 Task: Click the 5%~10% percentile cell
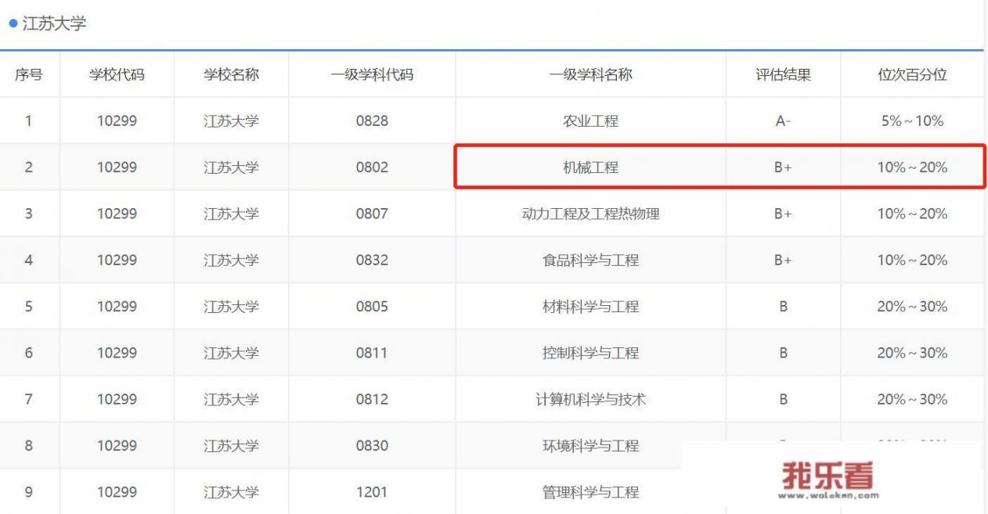coord(912,121)
